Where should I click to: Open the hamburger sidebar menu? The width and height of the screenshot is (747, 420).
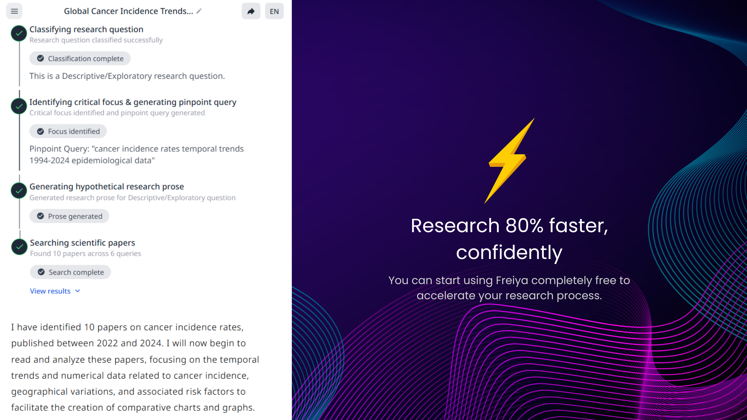pos(14,11)
